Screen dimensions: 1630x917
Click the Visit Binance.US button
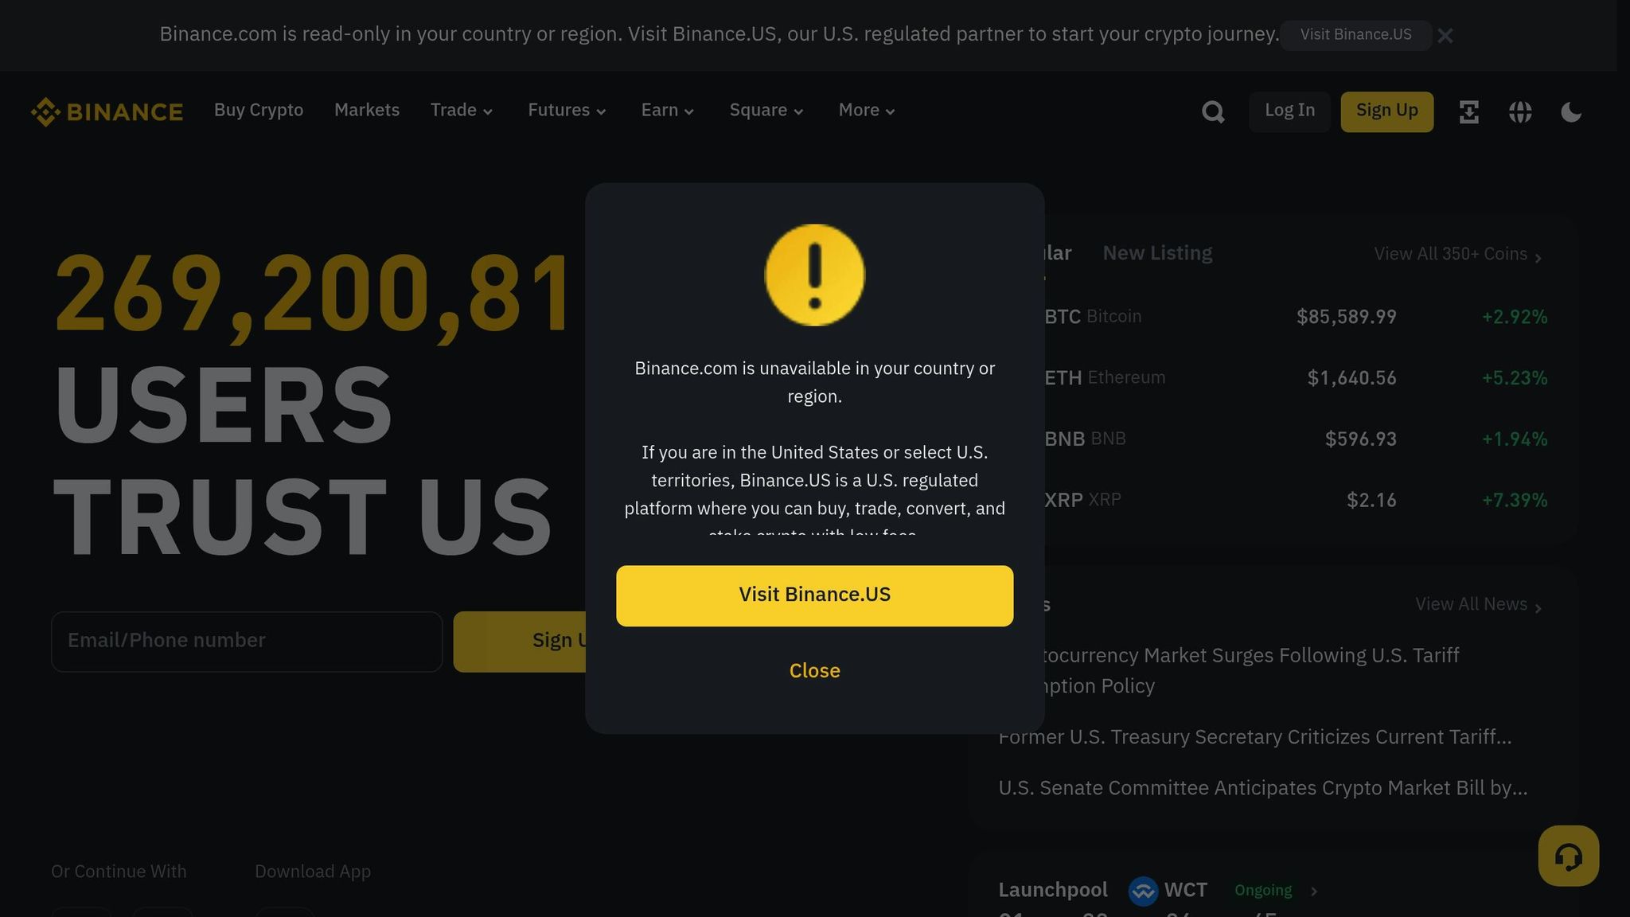(x=814, y=595)
